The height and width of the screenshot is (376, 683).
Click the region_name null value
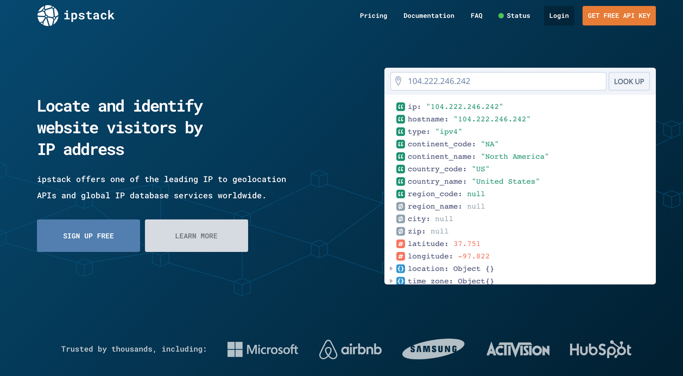click(476, 206)
